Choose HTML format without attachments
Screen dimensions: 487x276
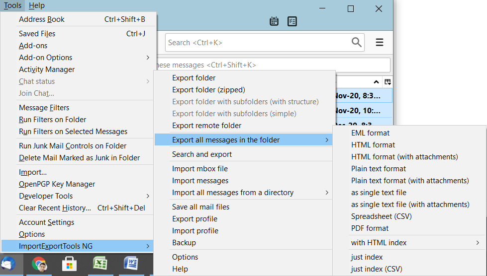click(409, 145)
